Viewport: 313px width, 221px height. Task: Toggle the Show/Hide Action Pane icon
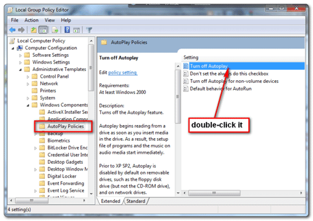click(76, 30)
